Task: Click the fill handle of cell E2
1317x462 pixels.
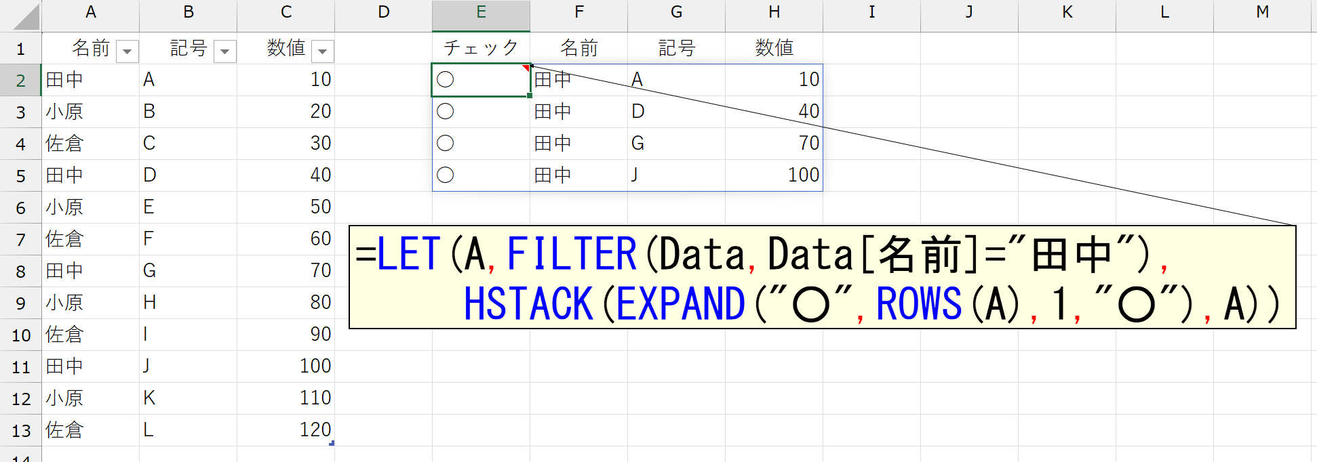Action: (x=529, y=96)
